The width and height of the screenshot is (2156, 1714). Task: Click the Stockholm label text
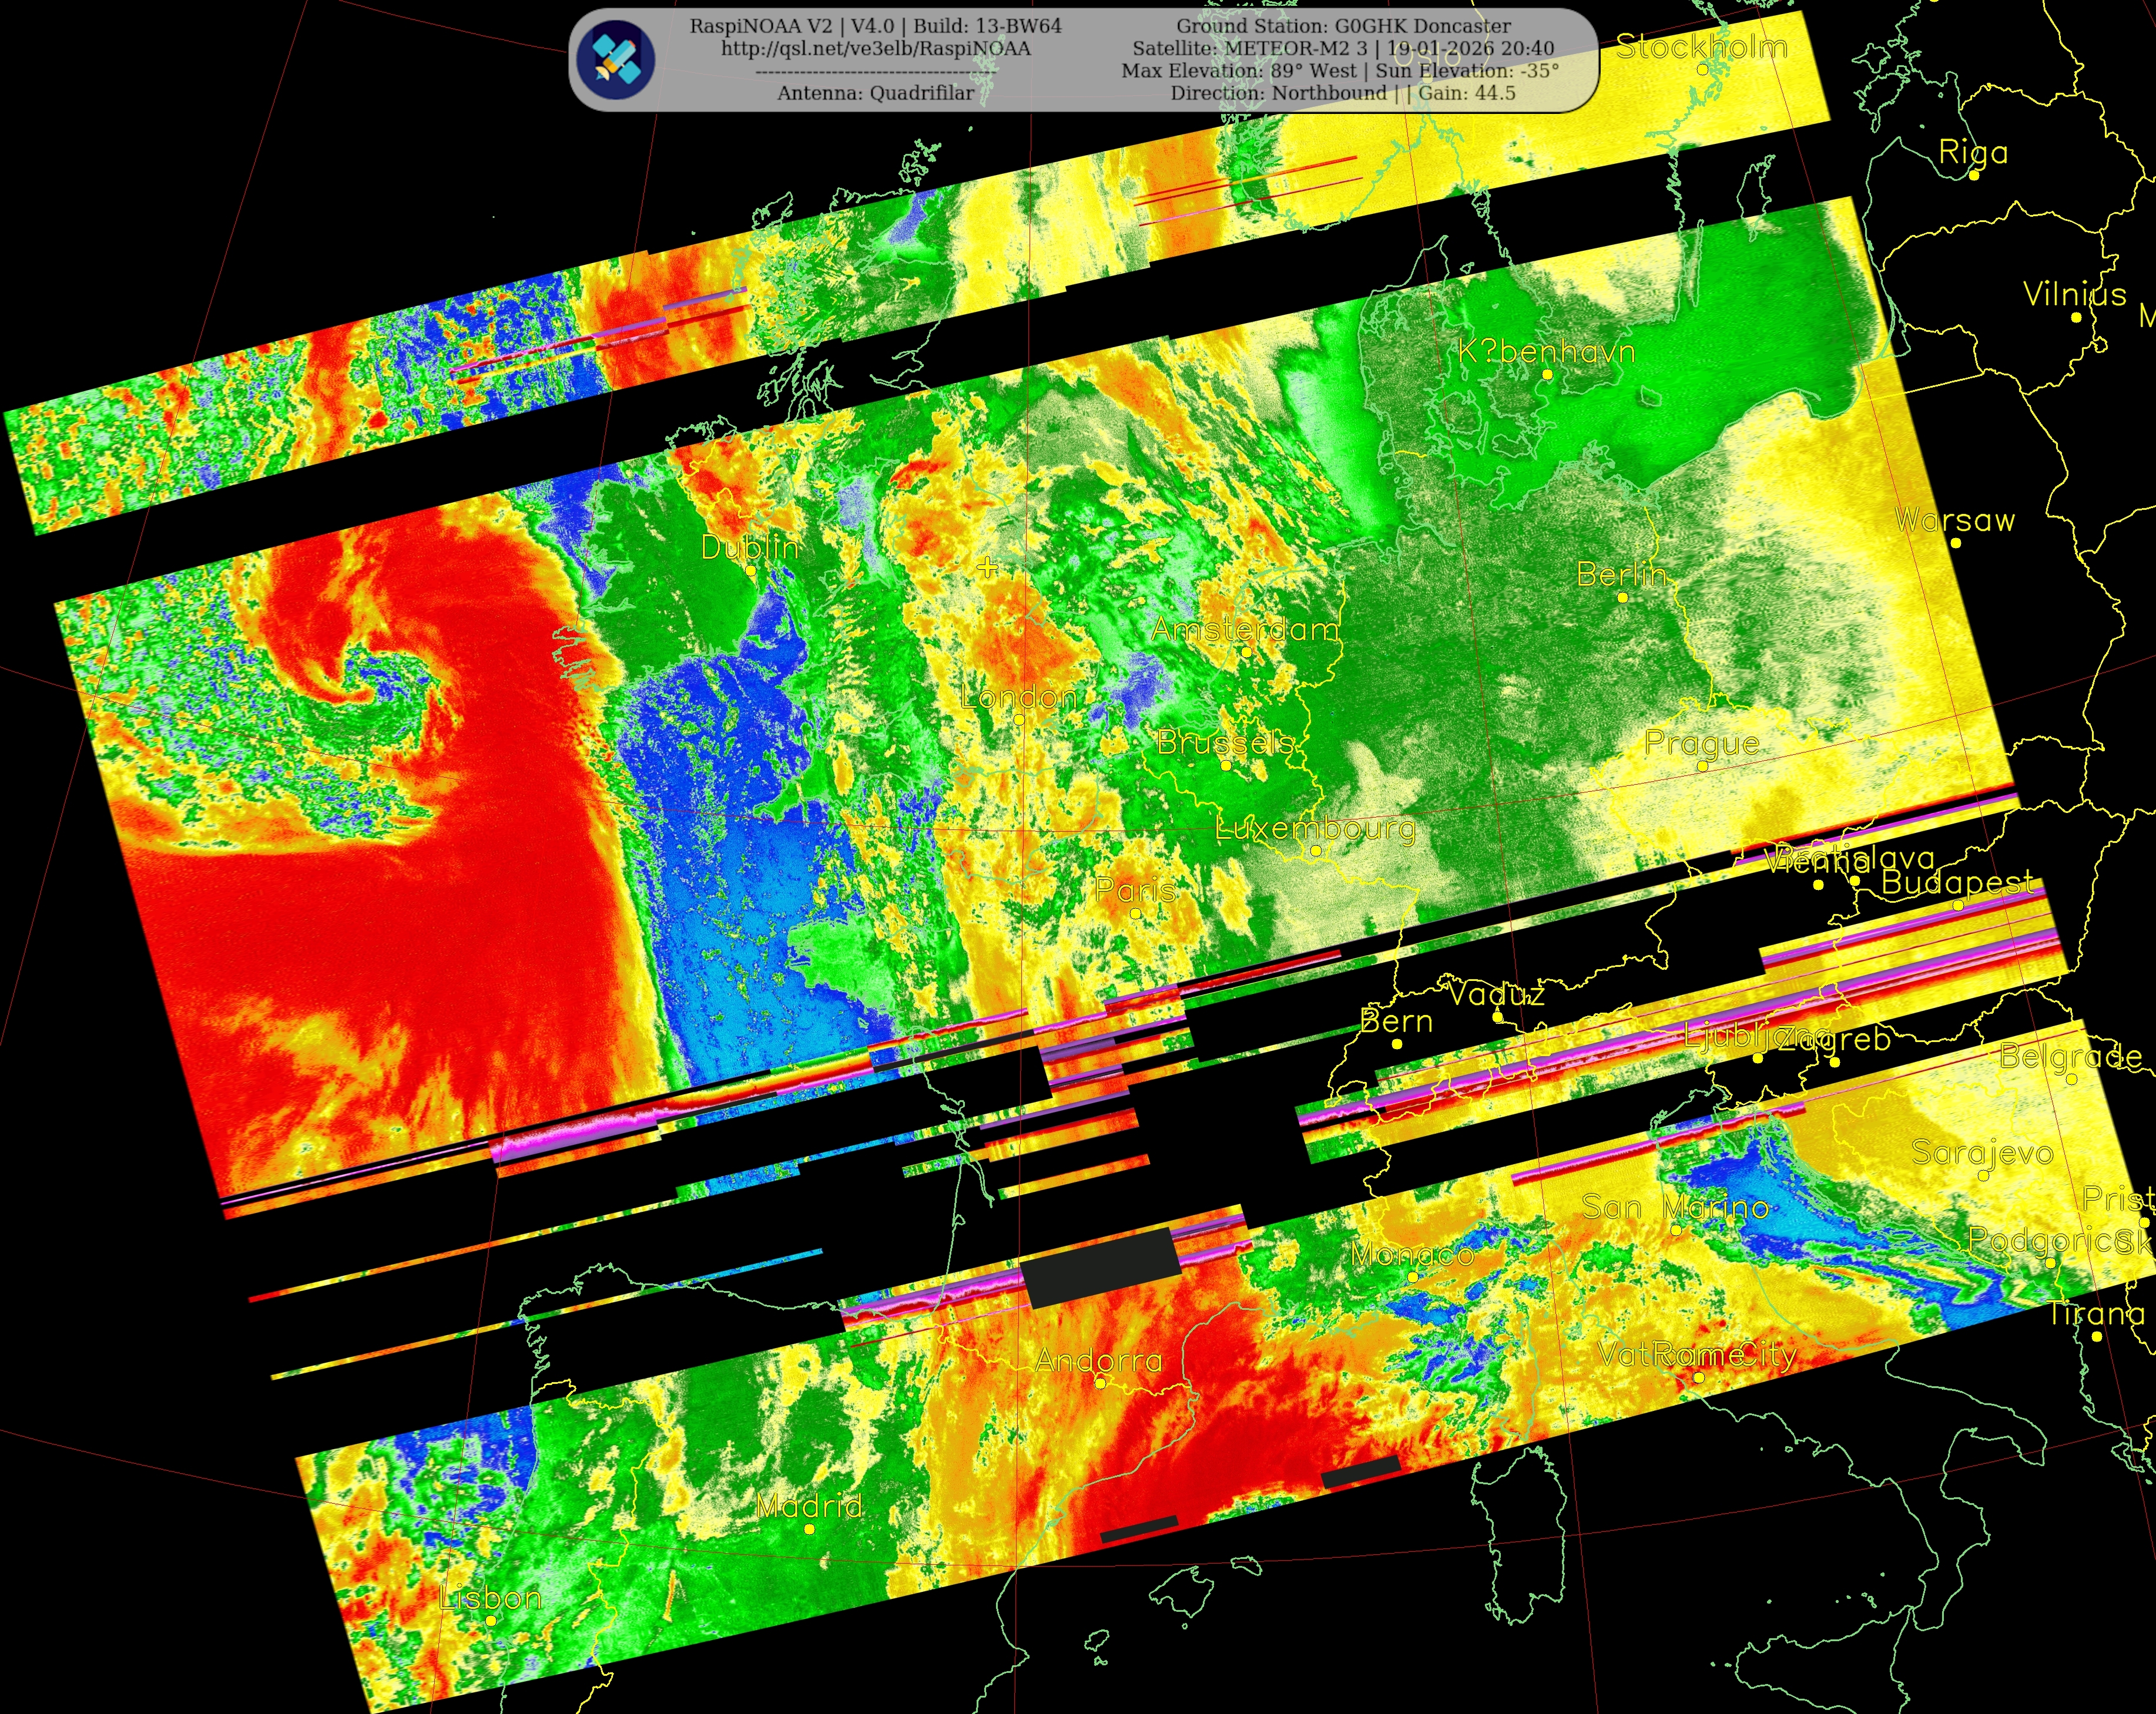(x=1701, y=47)
